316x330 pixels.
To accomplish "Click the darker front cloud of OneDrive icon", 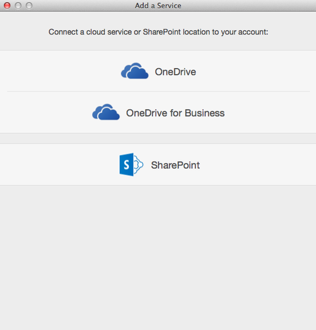I will 138,74.
